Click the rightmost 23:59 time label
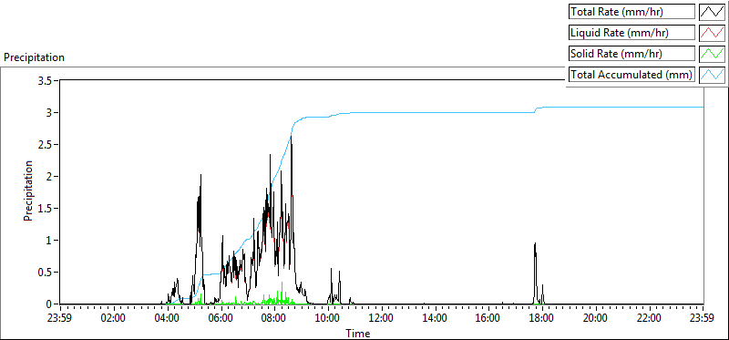The height and width of the screenshot is (340, 729). (x=703, y=319)
